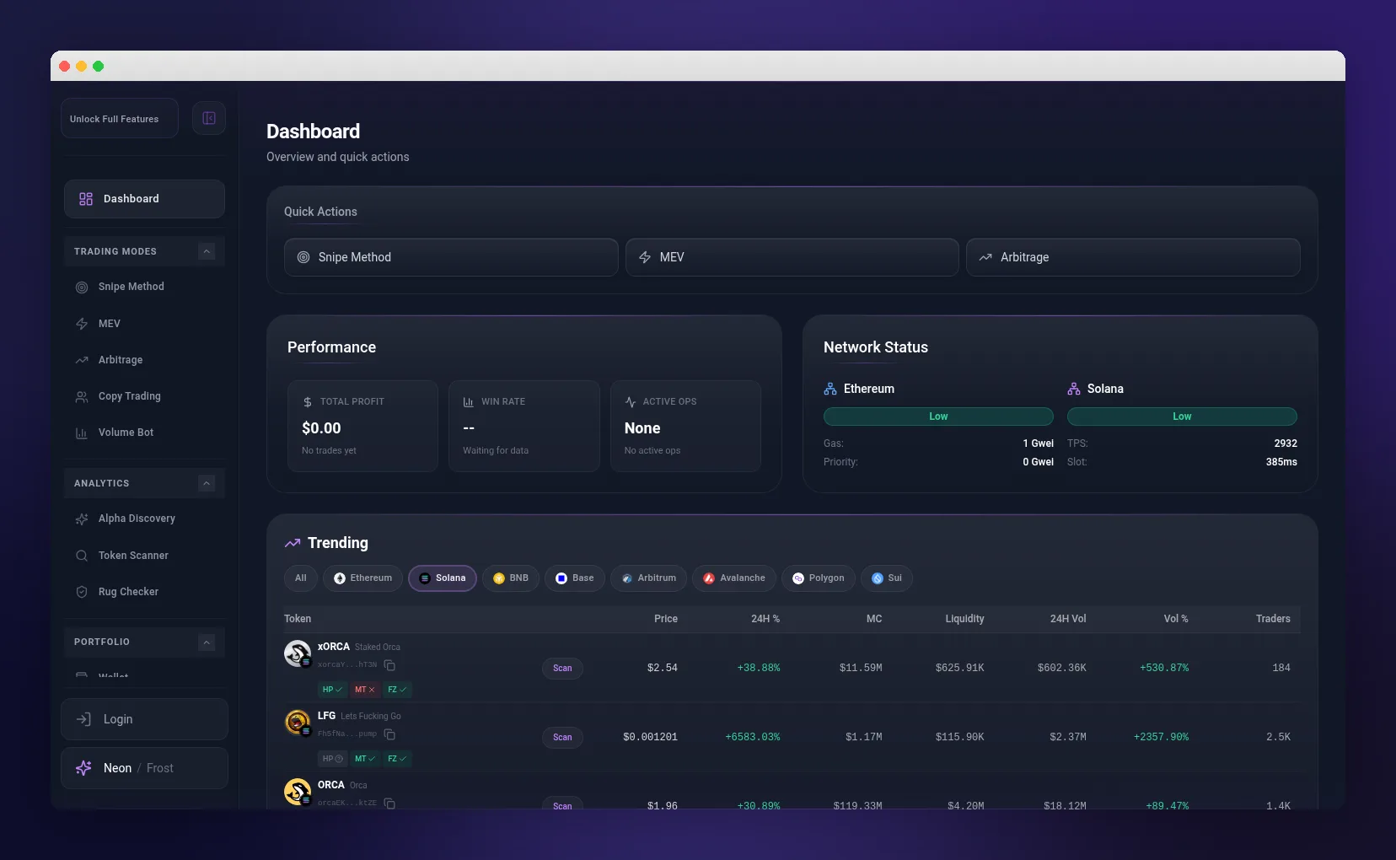Copy LFG contract address
The height and width of the screenshot is (860, 1396).
point(389,734)
